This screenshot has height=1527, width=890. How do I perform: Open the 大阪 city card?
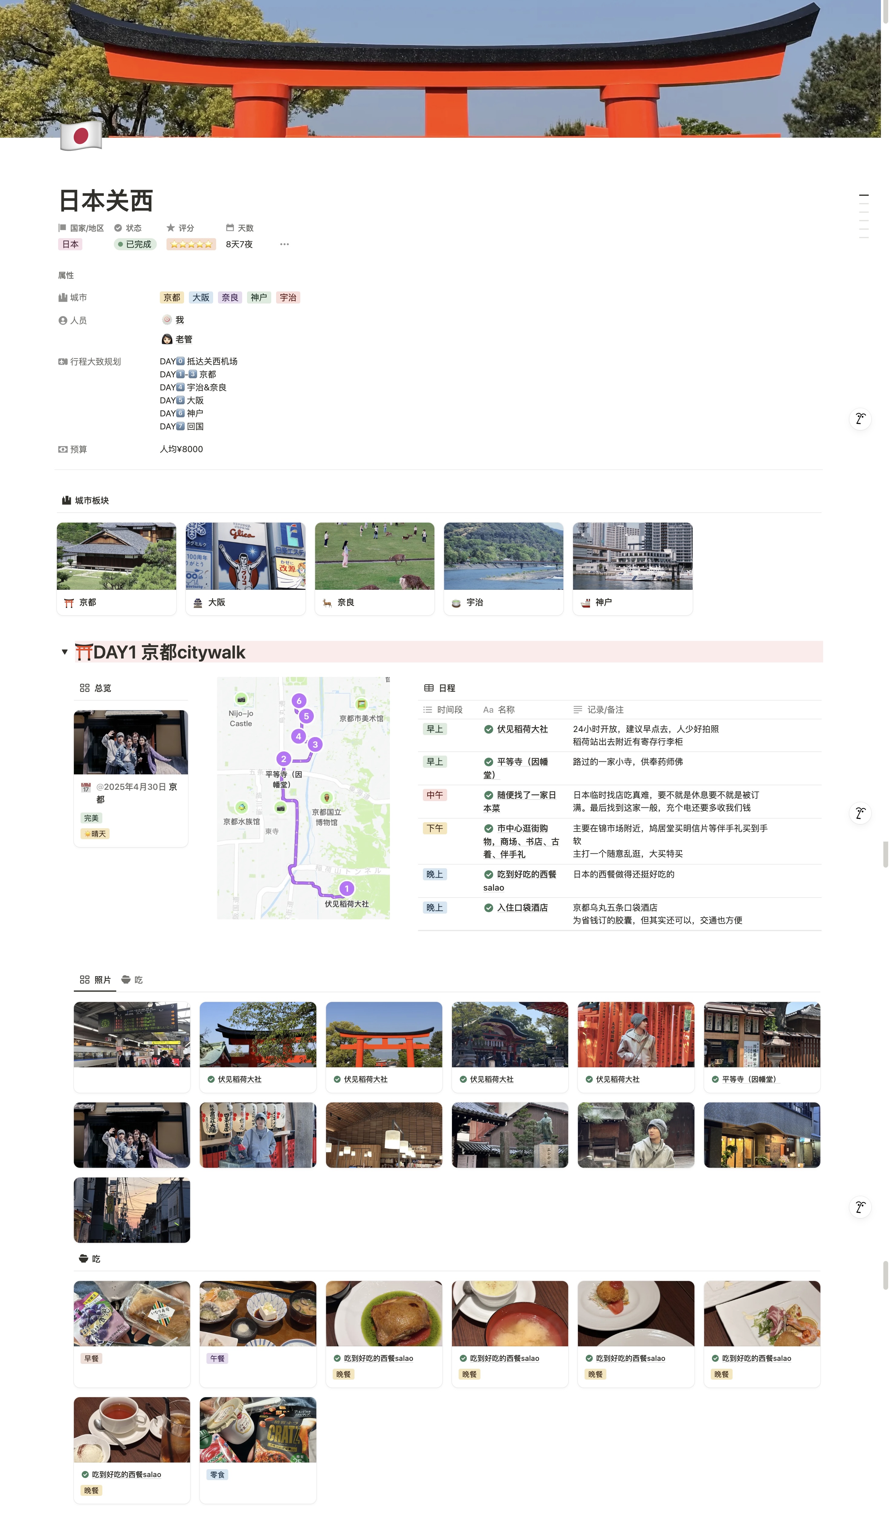click(246, 568)
